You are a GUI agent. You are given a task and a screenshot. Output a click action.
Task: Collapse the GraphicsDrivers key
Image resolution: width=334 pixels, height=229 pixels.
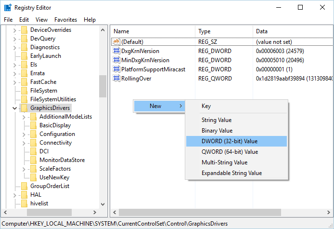click(x=14, y=108)
